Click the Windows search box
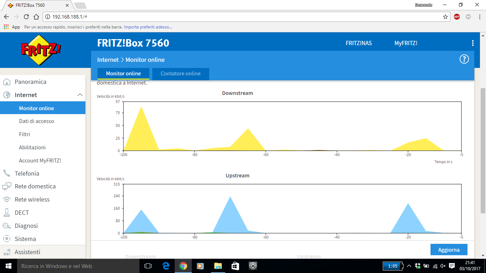The image size is (486, 273). [78, 266]
